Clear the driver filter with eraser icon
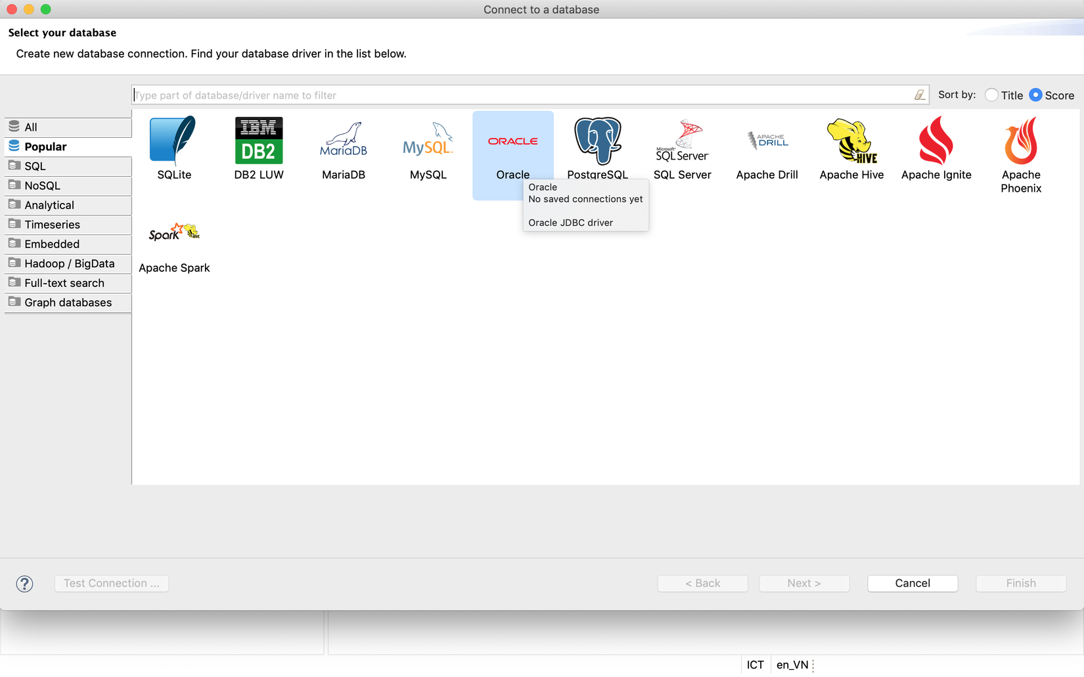 (920, 95)
